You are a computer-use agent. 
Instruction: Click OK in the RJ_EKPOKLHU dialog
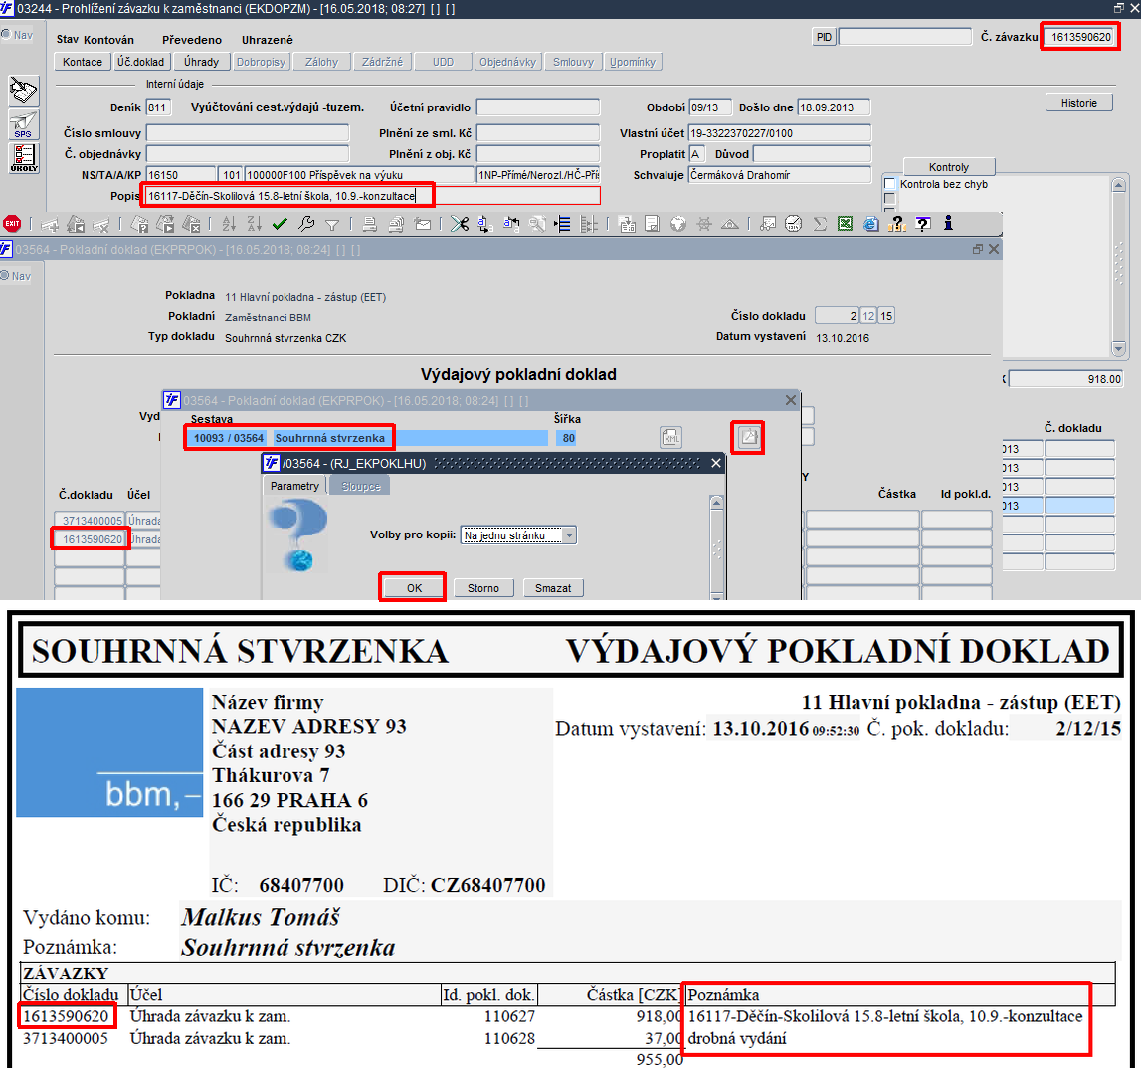coord(414,588)
